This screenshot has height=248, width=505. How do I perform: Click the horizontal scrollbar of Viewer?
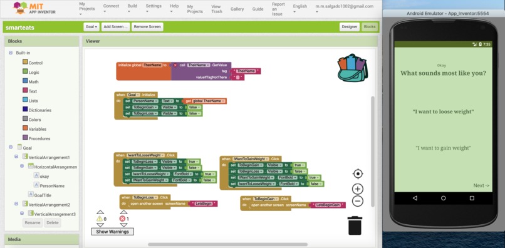pyautogui.click(x=227, y=244)
